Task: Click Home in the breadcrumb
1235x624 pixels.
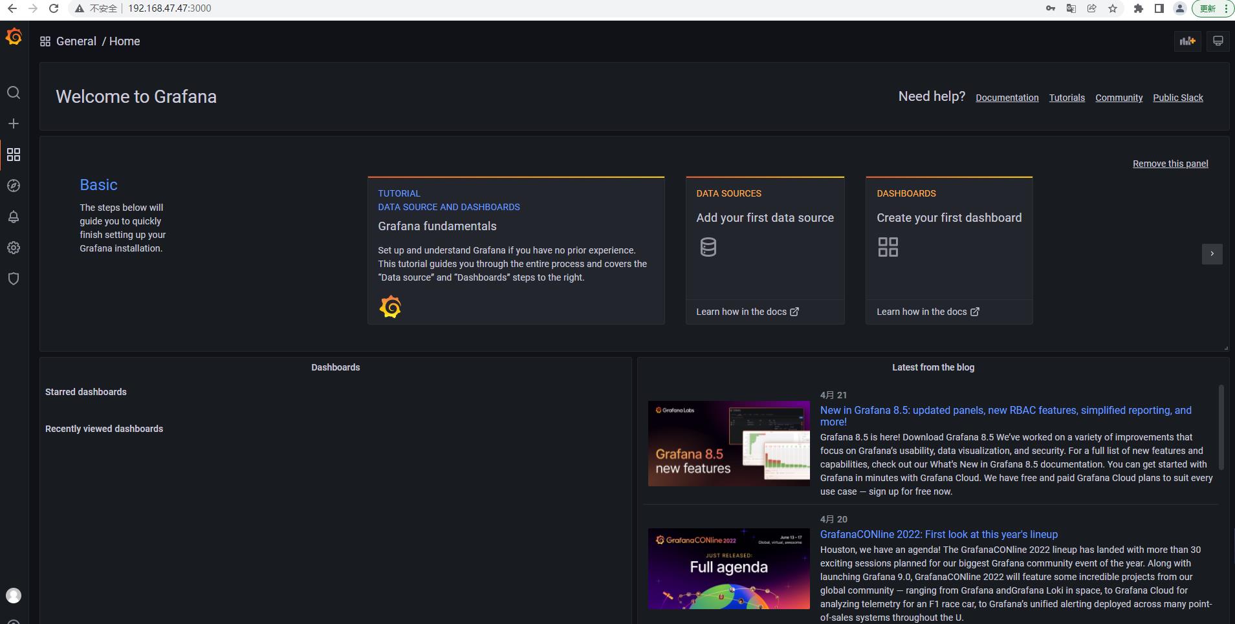Action: pyautogui.click(x=124, y=41)
